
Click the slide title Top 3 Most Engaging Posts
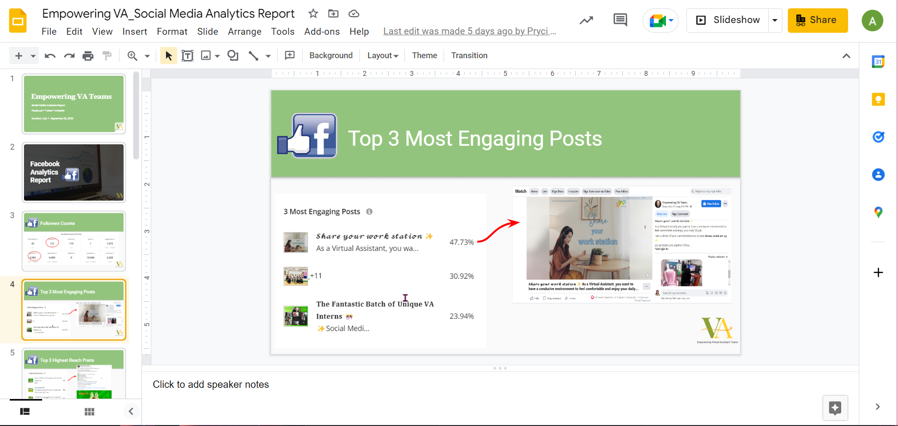pos(474,139)
